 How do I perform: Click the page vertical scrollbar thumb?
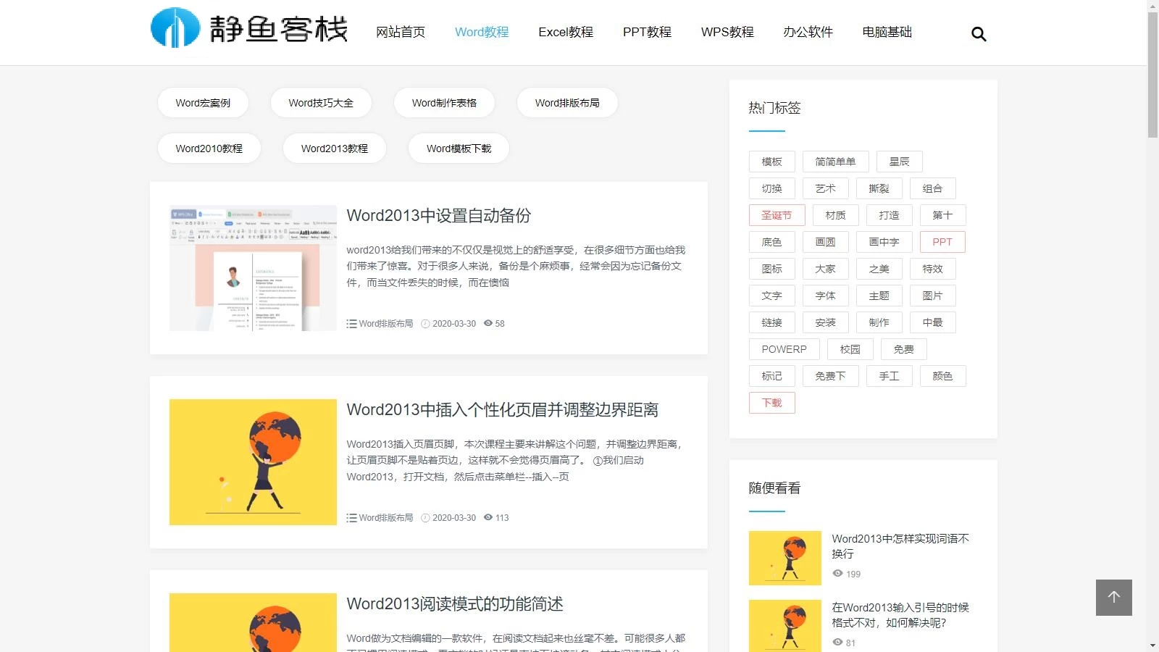pyautogui.click(x=1152, y=72)
